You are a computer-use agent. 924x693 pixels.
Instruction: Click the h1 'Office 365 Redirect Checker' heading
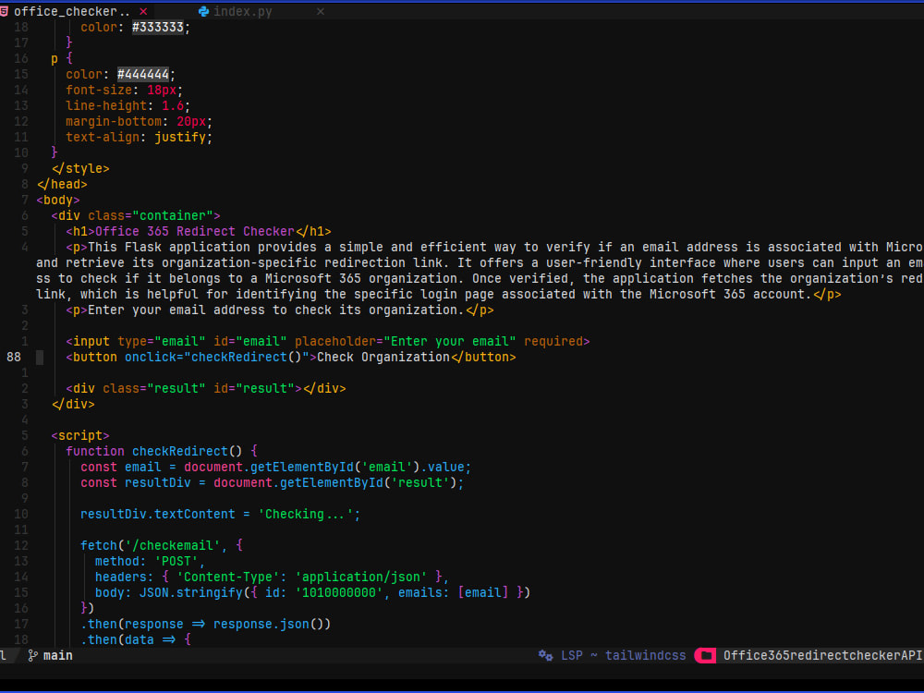pos(199,232)
